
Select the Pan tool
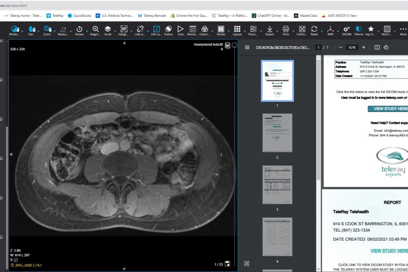[31, 29]
